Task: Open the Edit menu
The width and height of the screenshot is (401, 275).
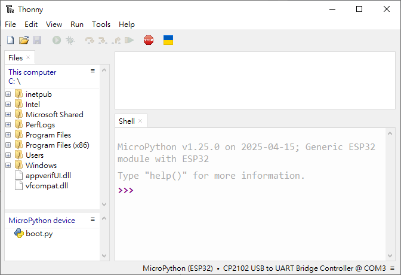Action: [x=31, y=25]
